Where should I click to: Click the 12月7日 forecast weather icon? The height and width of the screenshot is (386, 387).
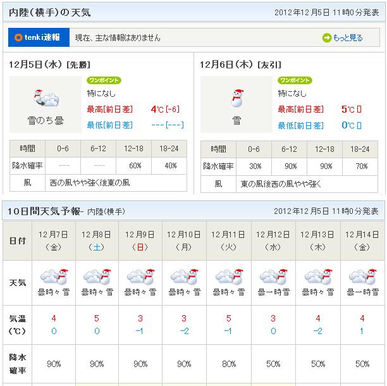53,277
